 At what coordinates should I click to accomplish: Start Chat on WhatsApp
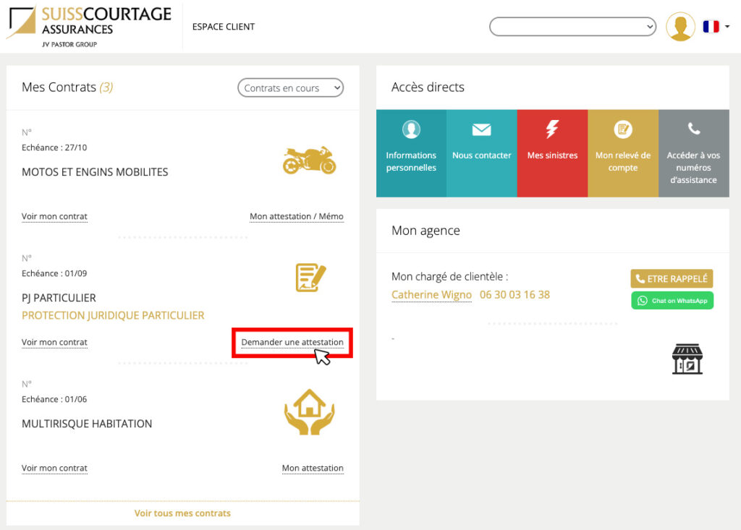672,301
